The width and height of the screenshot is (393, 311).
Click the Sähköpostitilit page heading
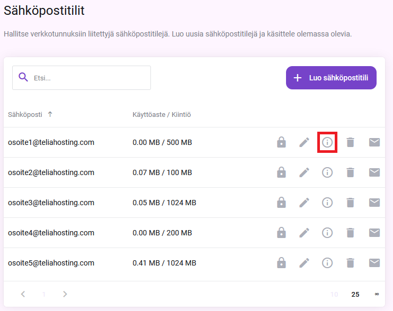44,11
